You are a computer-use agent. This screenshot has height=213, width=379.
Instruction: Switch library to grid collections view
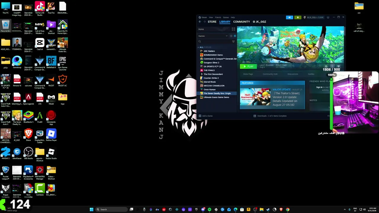tap(233, 29)
